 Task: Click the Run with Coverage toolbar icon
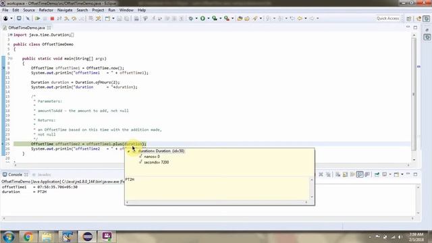[215, 18]
